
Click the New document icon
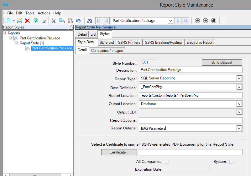pos(9,21)
